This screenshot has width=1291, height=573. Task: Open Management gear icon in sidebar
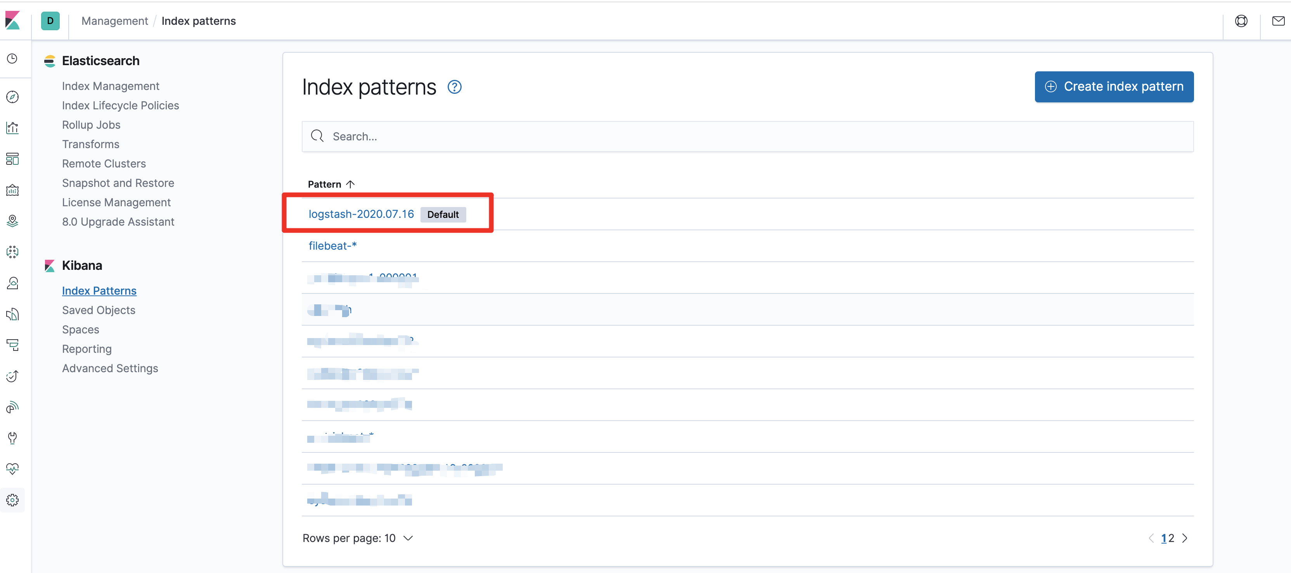pyautogui.click(x=12, y=500)
